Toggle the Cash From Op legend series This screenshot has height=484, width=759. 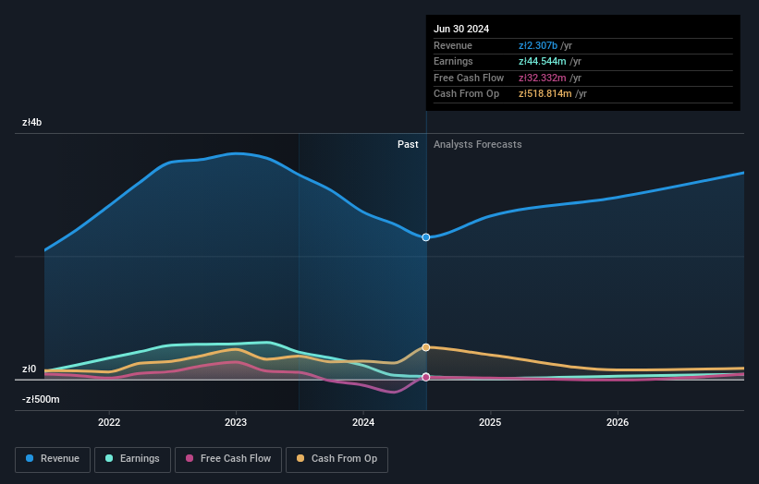click(x=337, y=459)
